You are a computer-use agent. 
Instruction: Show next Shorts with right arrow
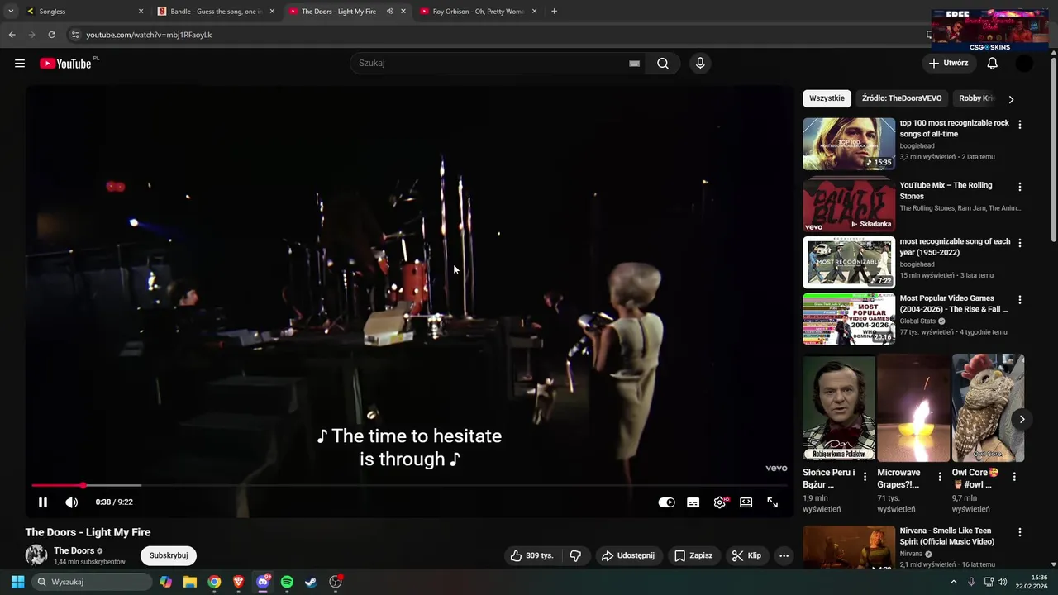coord(1022,419)
